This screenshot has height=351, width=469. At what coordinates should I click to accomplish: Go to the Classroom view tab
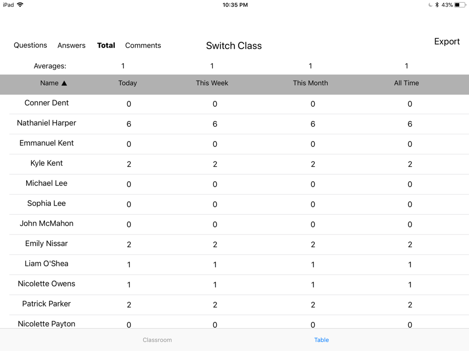point(157,340)
